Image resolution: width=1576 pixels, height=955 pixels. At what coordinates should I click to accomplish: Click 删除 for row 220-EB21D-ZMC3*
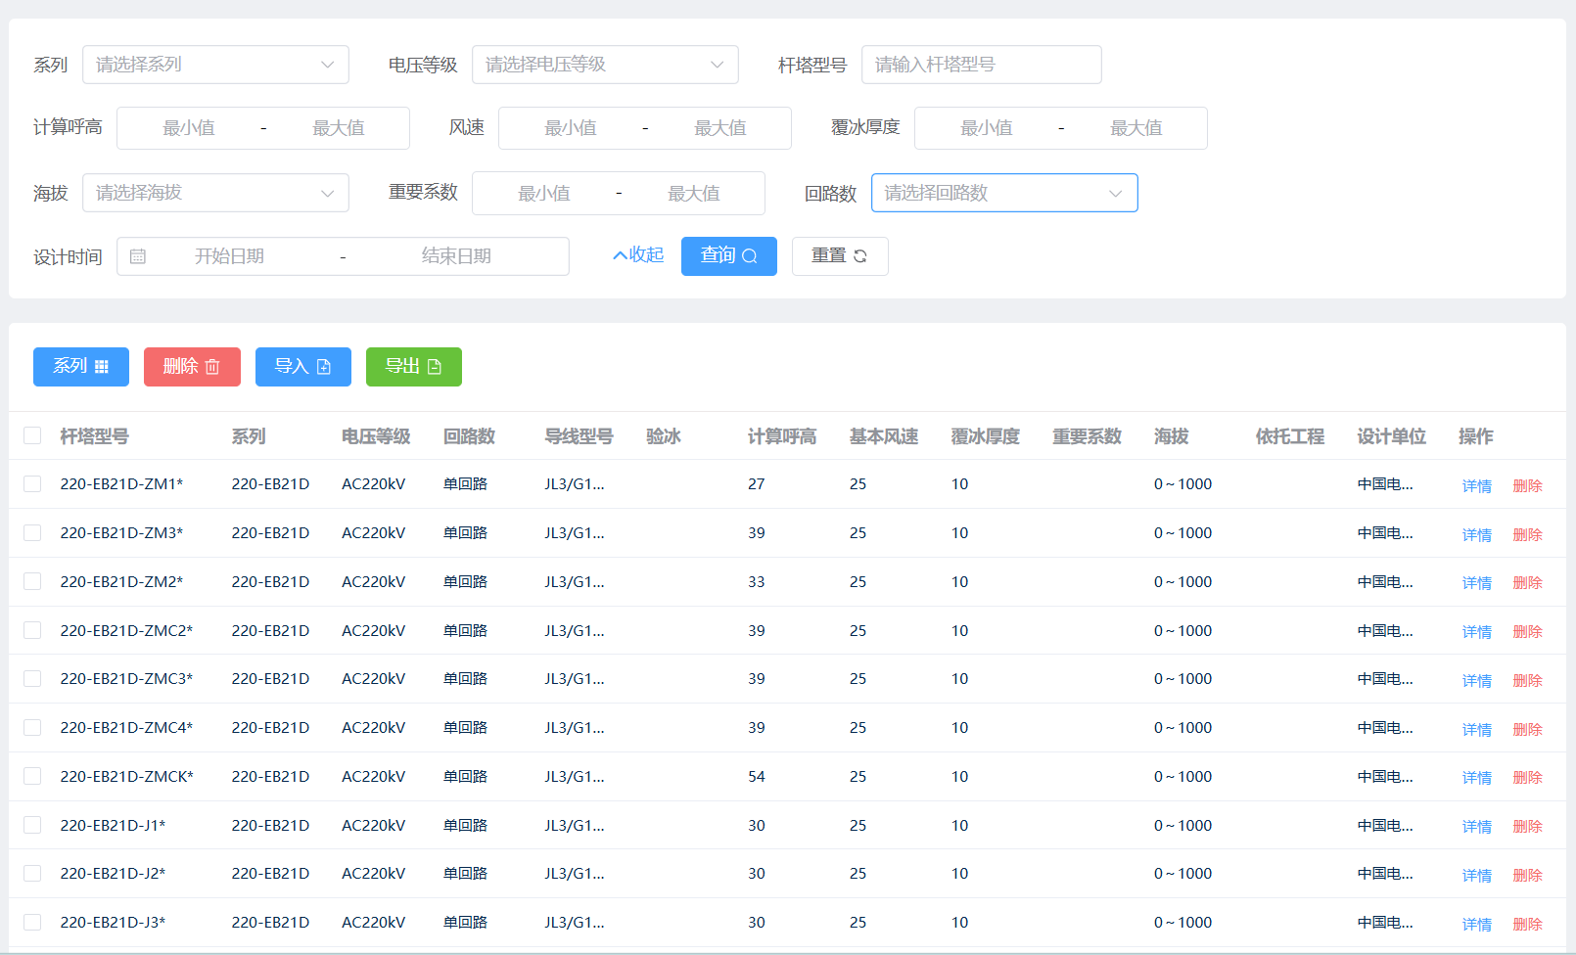1528,681
